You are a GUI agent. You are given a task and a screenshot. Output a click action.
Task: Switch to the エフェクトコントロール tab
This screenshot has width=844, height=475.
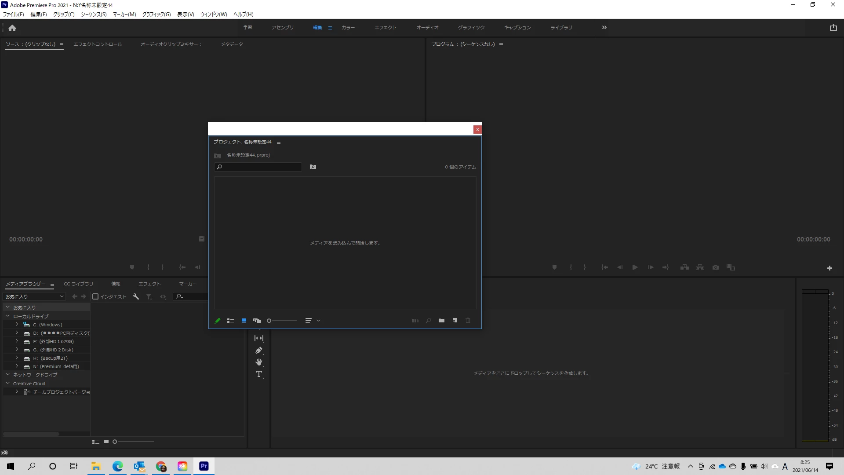[98, 44]
